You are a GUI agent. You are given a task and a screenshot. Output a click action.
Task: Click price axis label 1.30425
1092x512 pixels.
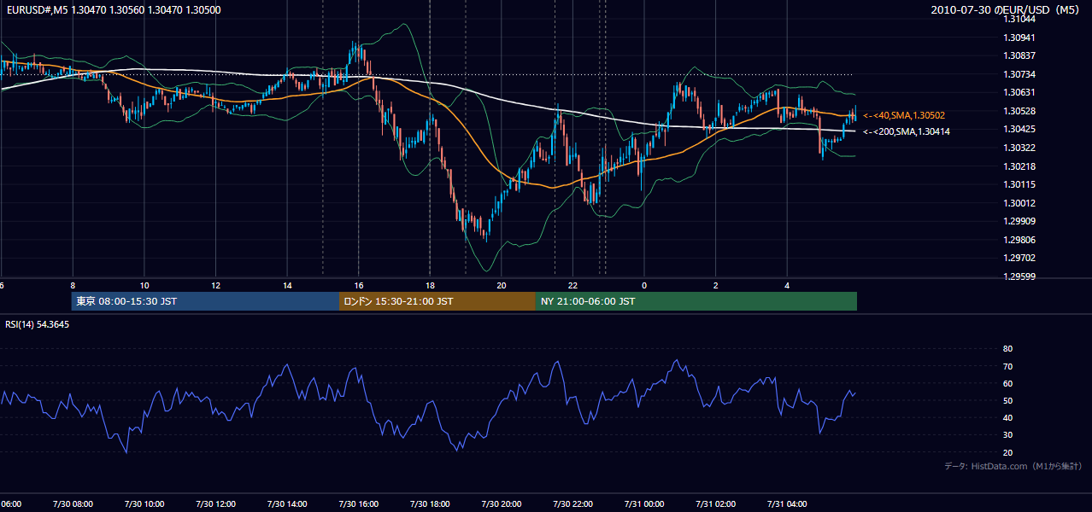(x=1020, y=129)
